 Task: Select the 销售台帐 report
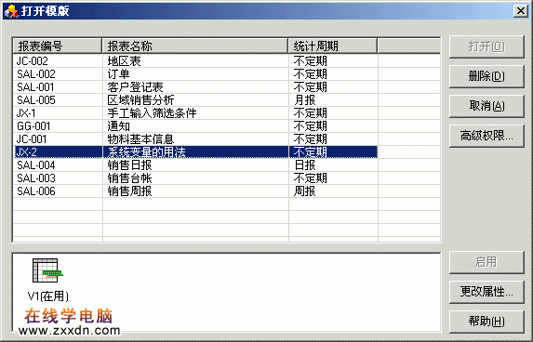pos(129,178)
